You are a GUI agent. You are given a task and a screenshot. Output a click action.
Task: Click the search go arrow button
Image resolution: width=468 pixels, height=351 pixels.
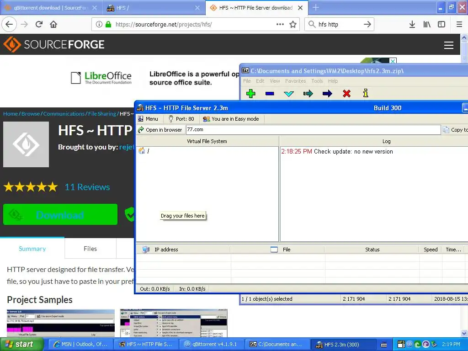(367, 24)
